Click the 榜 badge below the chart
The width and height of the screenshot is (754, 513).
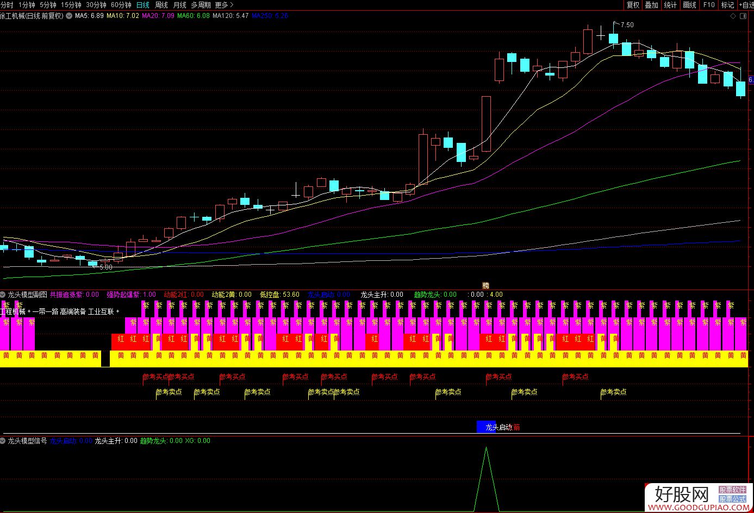click(x=485, y=285)
